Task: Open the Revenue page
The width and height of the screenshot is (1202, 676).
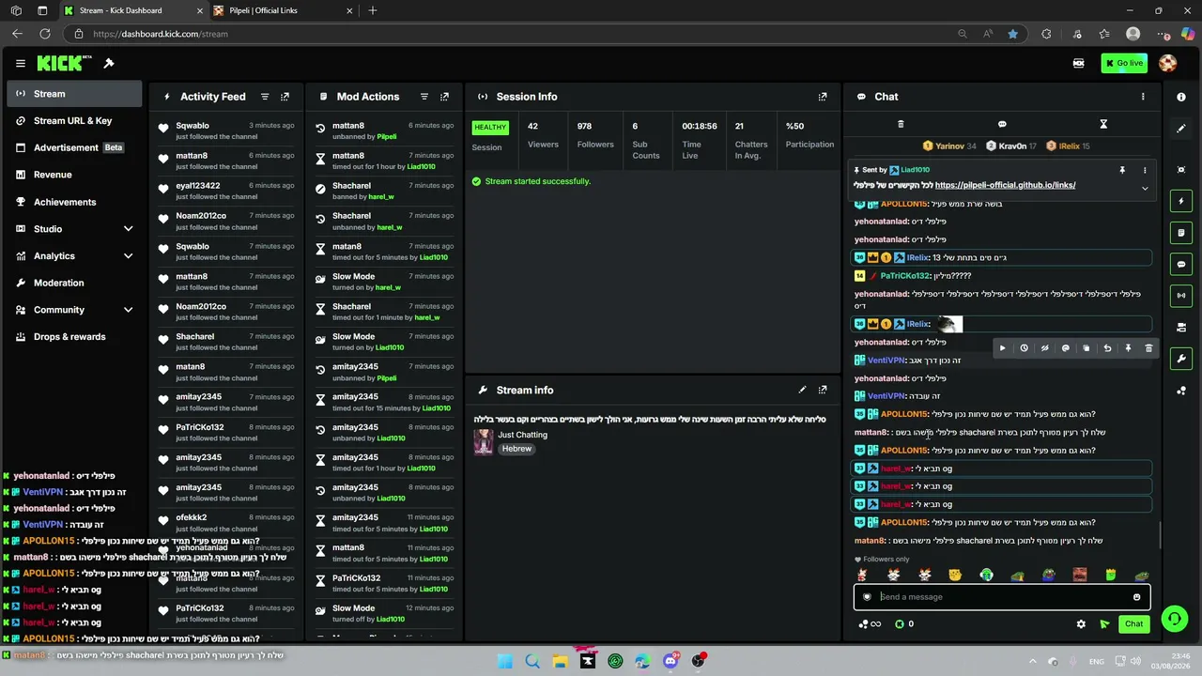Action: [74, 175]
